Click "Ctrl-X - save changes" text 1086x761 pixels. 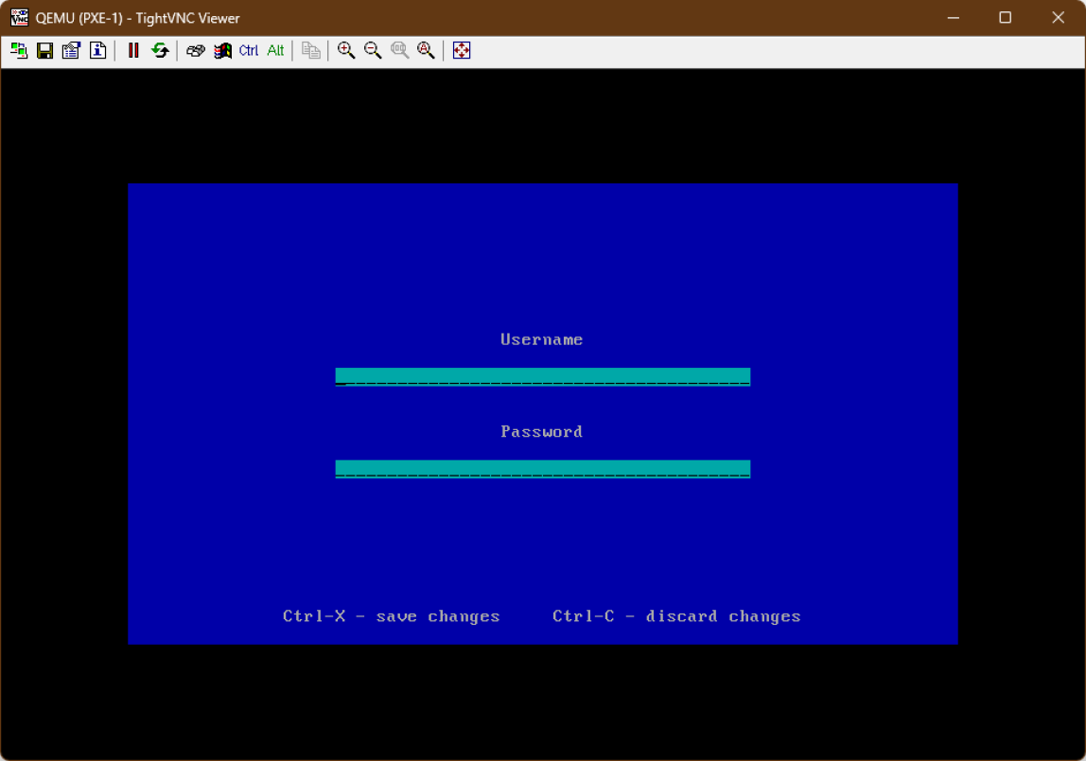[392, 616]
